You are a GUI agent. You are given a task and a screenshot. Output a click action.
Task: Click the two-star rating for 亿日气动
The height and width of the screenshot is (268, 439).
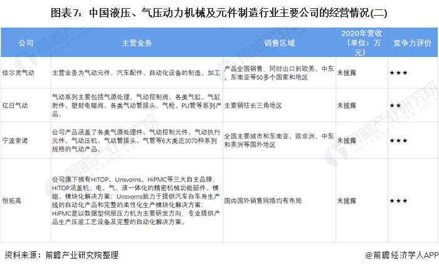395,106
